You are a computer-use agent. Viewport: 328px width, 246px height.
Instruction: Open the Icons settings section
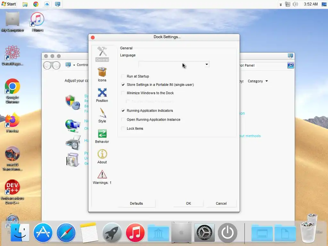pyautogui.click(x=102, y=74)
